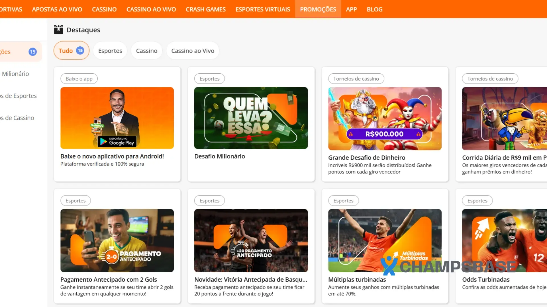Click the 15 count badge in sidebar
Screen dimensions: 547x307
(x=33, y=51)
